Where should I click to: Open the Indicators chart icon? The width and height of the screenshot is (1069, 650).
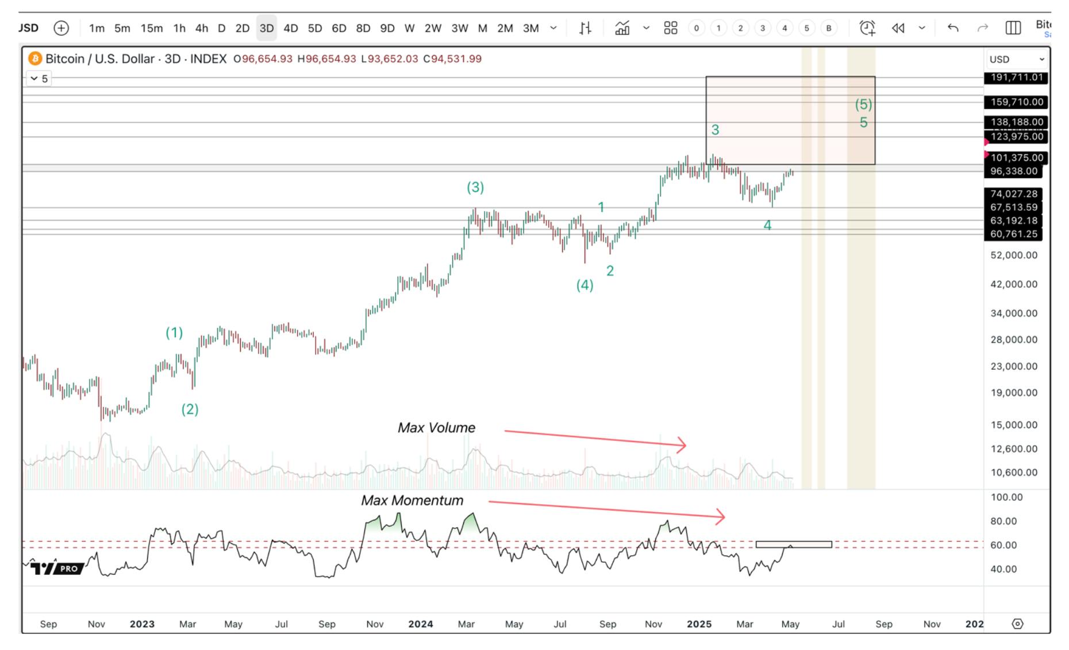click(x=622, y=28)
